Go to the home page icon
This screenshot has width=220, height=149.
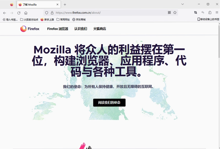26,13
